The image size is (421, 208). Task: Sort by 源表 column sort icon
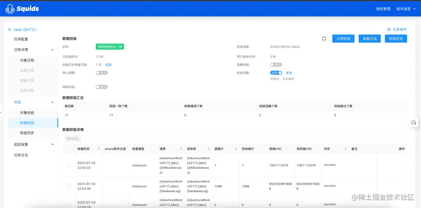coord(181,149)
